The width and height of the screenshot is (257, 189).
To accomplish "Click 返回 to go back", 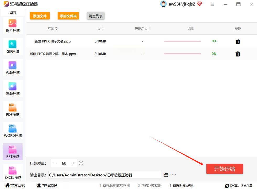I will 13,13.
